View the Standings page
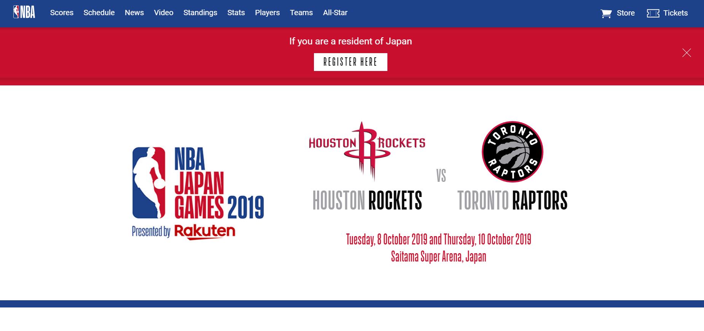704x331 pixels. pos(200,13)
